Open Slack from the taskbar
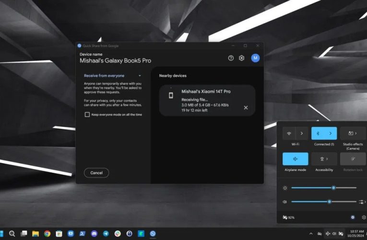 click(118, 233)
